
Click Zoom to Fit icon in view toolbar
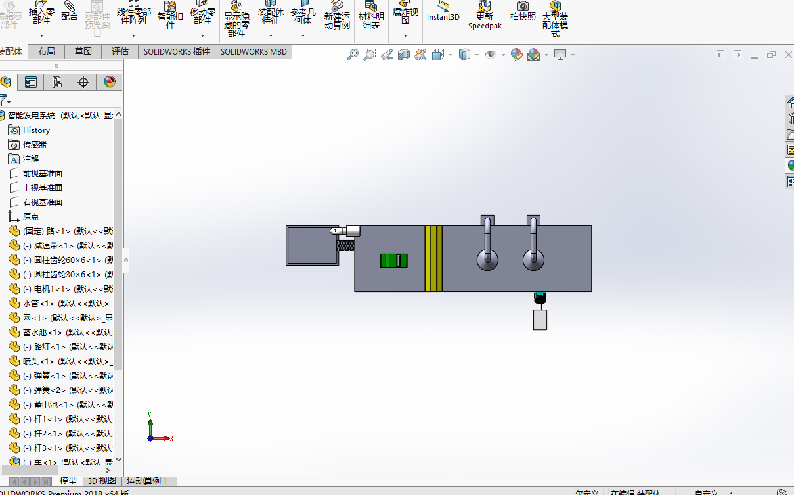coord(353,55)
